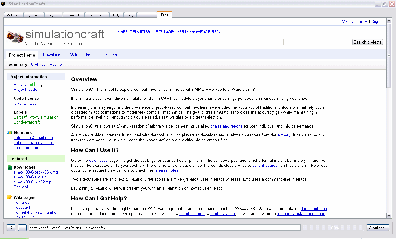Open the Help tab
Screen dimensions: 396x239
coord(116,15)
